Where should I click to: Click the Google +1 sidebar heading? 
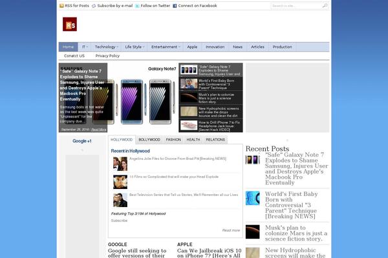pyautogui.click(x=82, y=141)
